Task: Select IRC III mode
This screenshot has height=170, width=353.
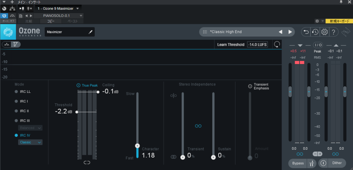Action: [22, 121]
